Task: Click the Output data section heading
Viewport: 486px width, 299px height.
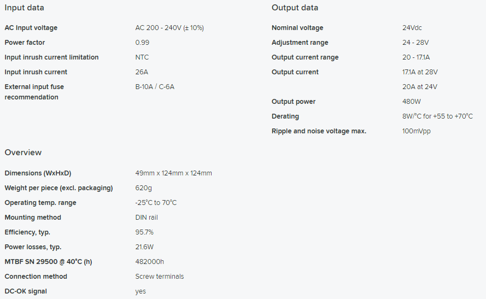Action: point(295,8)
